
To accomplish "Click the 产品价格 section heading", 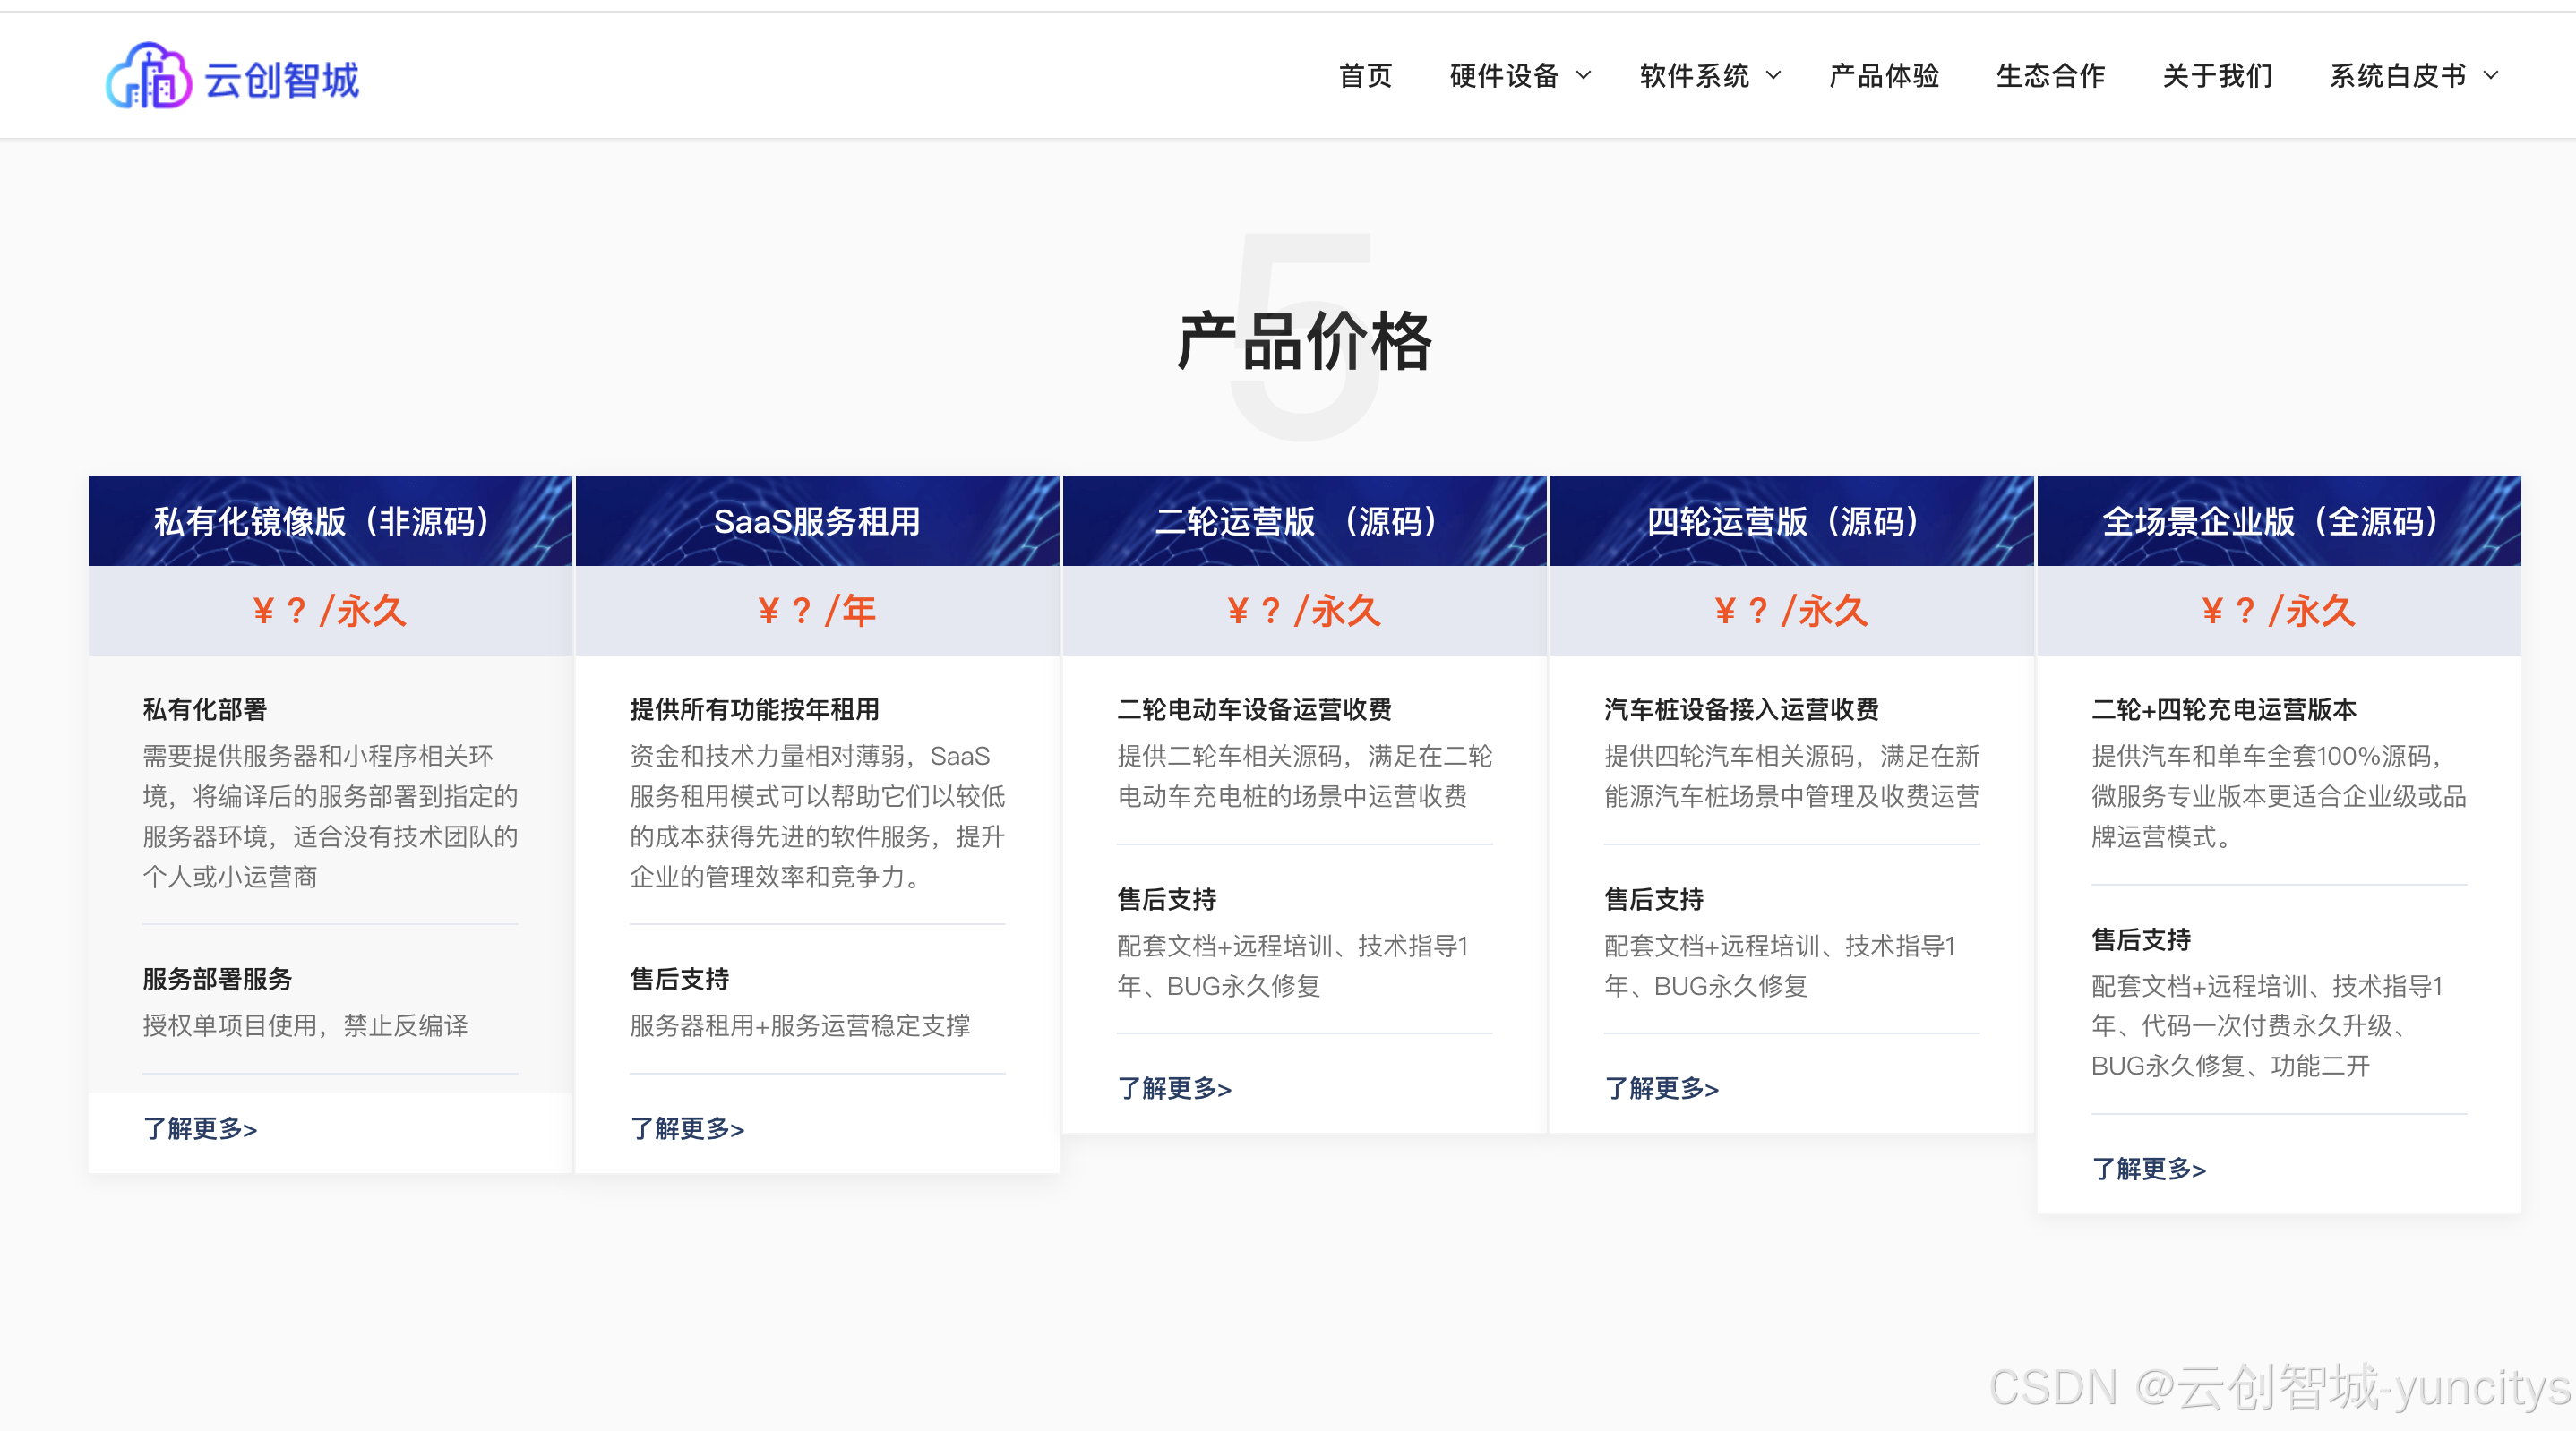I will [x=1304, y=341].
